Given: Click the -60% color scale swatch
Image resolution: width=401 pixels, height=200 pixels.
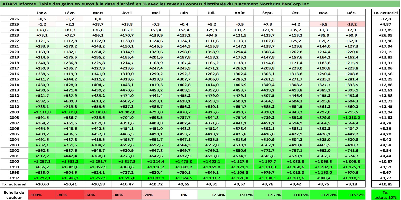Looking at the screenshot, I should pos(98,195).
